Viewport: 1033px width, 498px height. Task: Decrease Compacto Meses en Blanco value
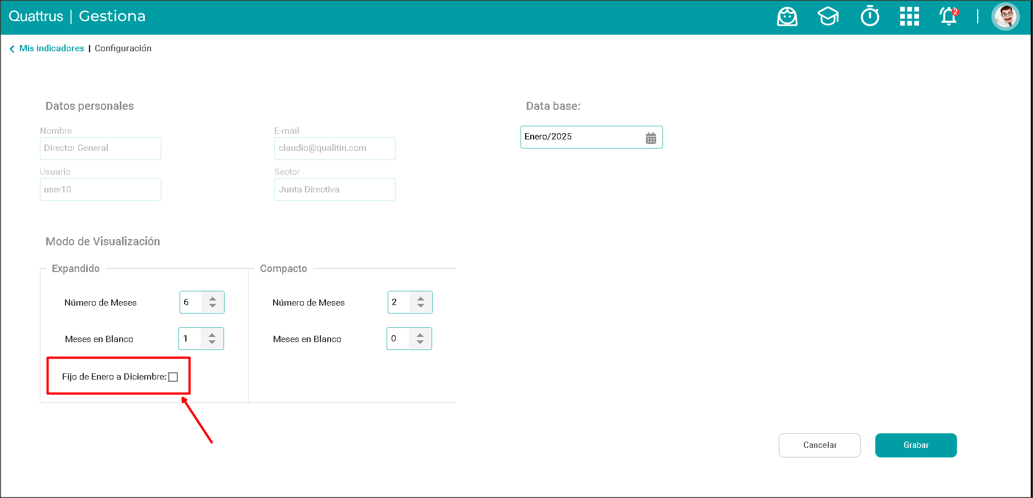(420, 342)
